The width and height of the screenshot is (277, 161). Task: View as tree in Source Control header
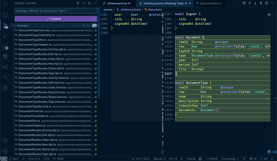[x=78, y=3]
